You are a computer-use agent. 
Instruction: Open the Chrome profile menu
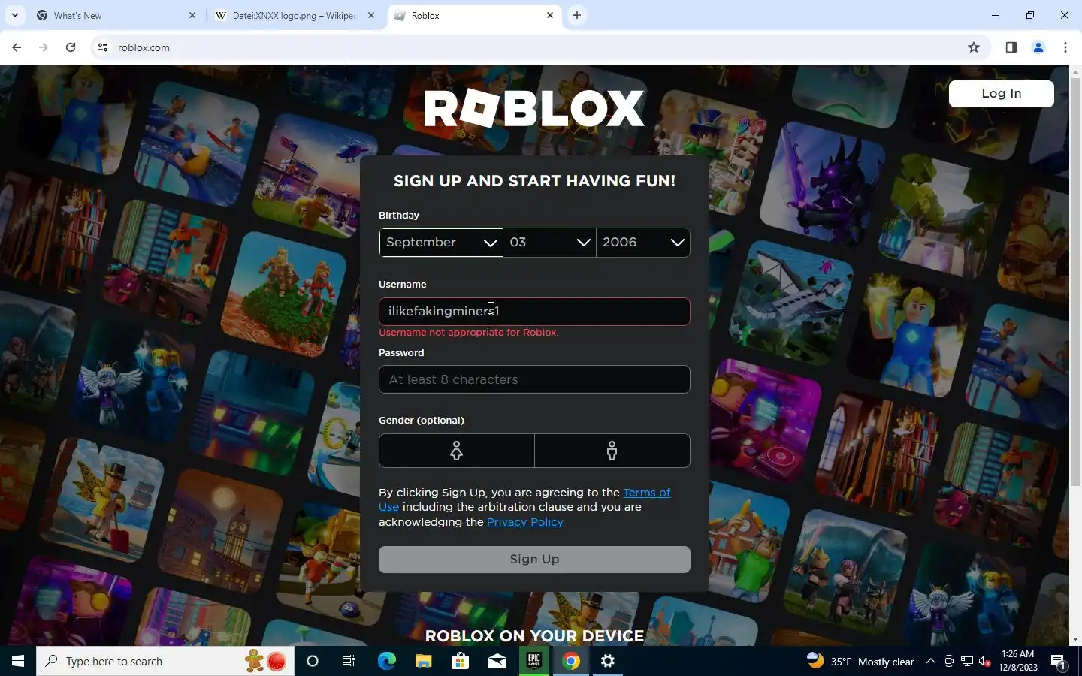[1038, 47]
